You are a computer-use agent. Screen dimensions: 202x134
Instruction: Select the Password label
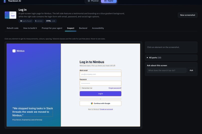click(83, 79)
